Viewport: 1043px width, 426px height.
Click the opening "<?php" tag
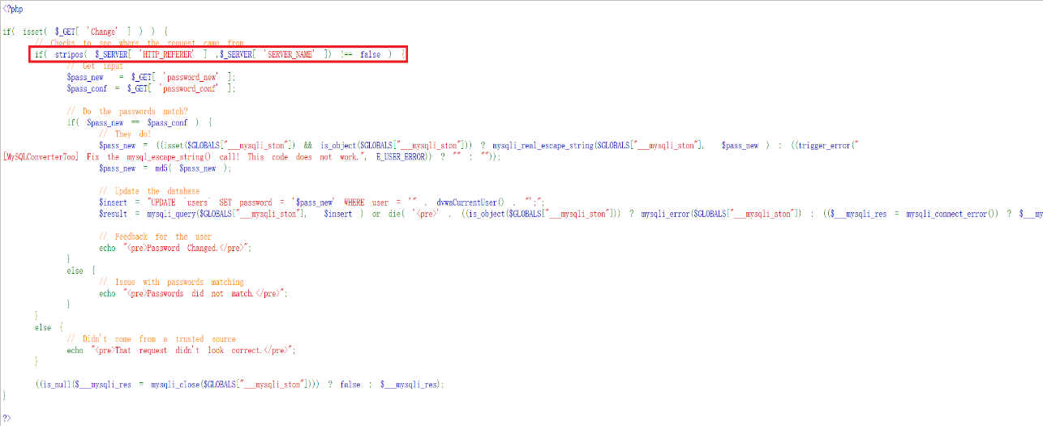[x=13, y=9]
